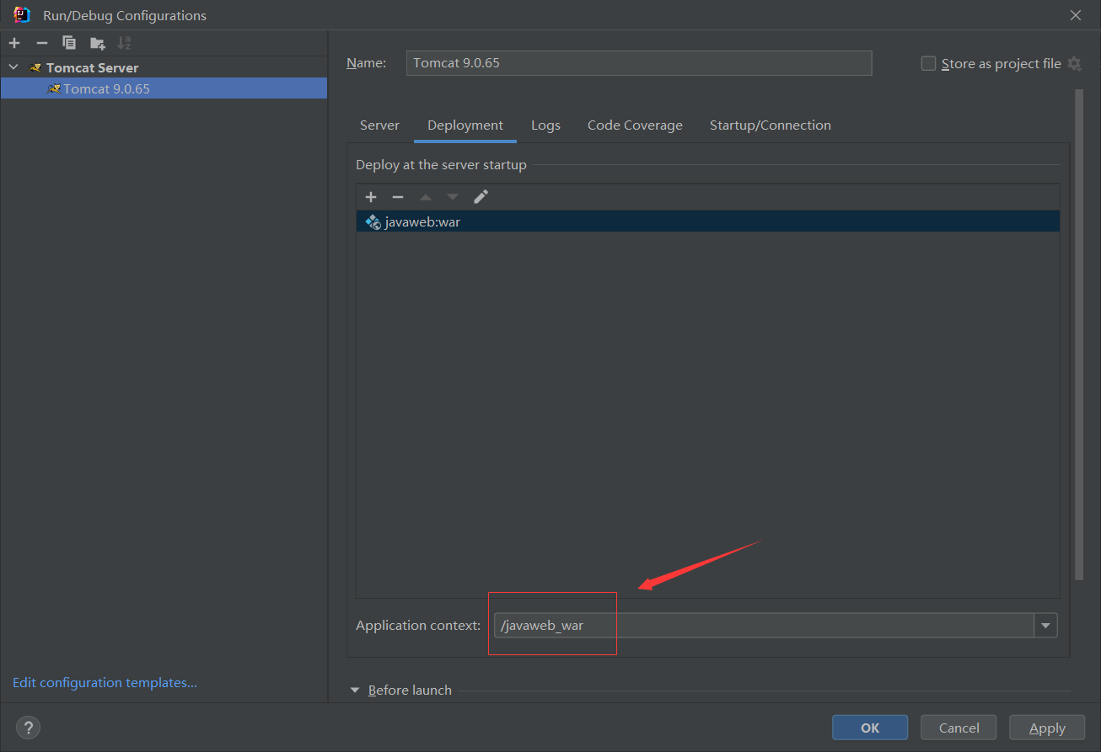The height and width of the screenshot is (752, 1101).
Task: Click the Application context text field
Action: pos(764,625)
